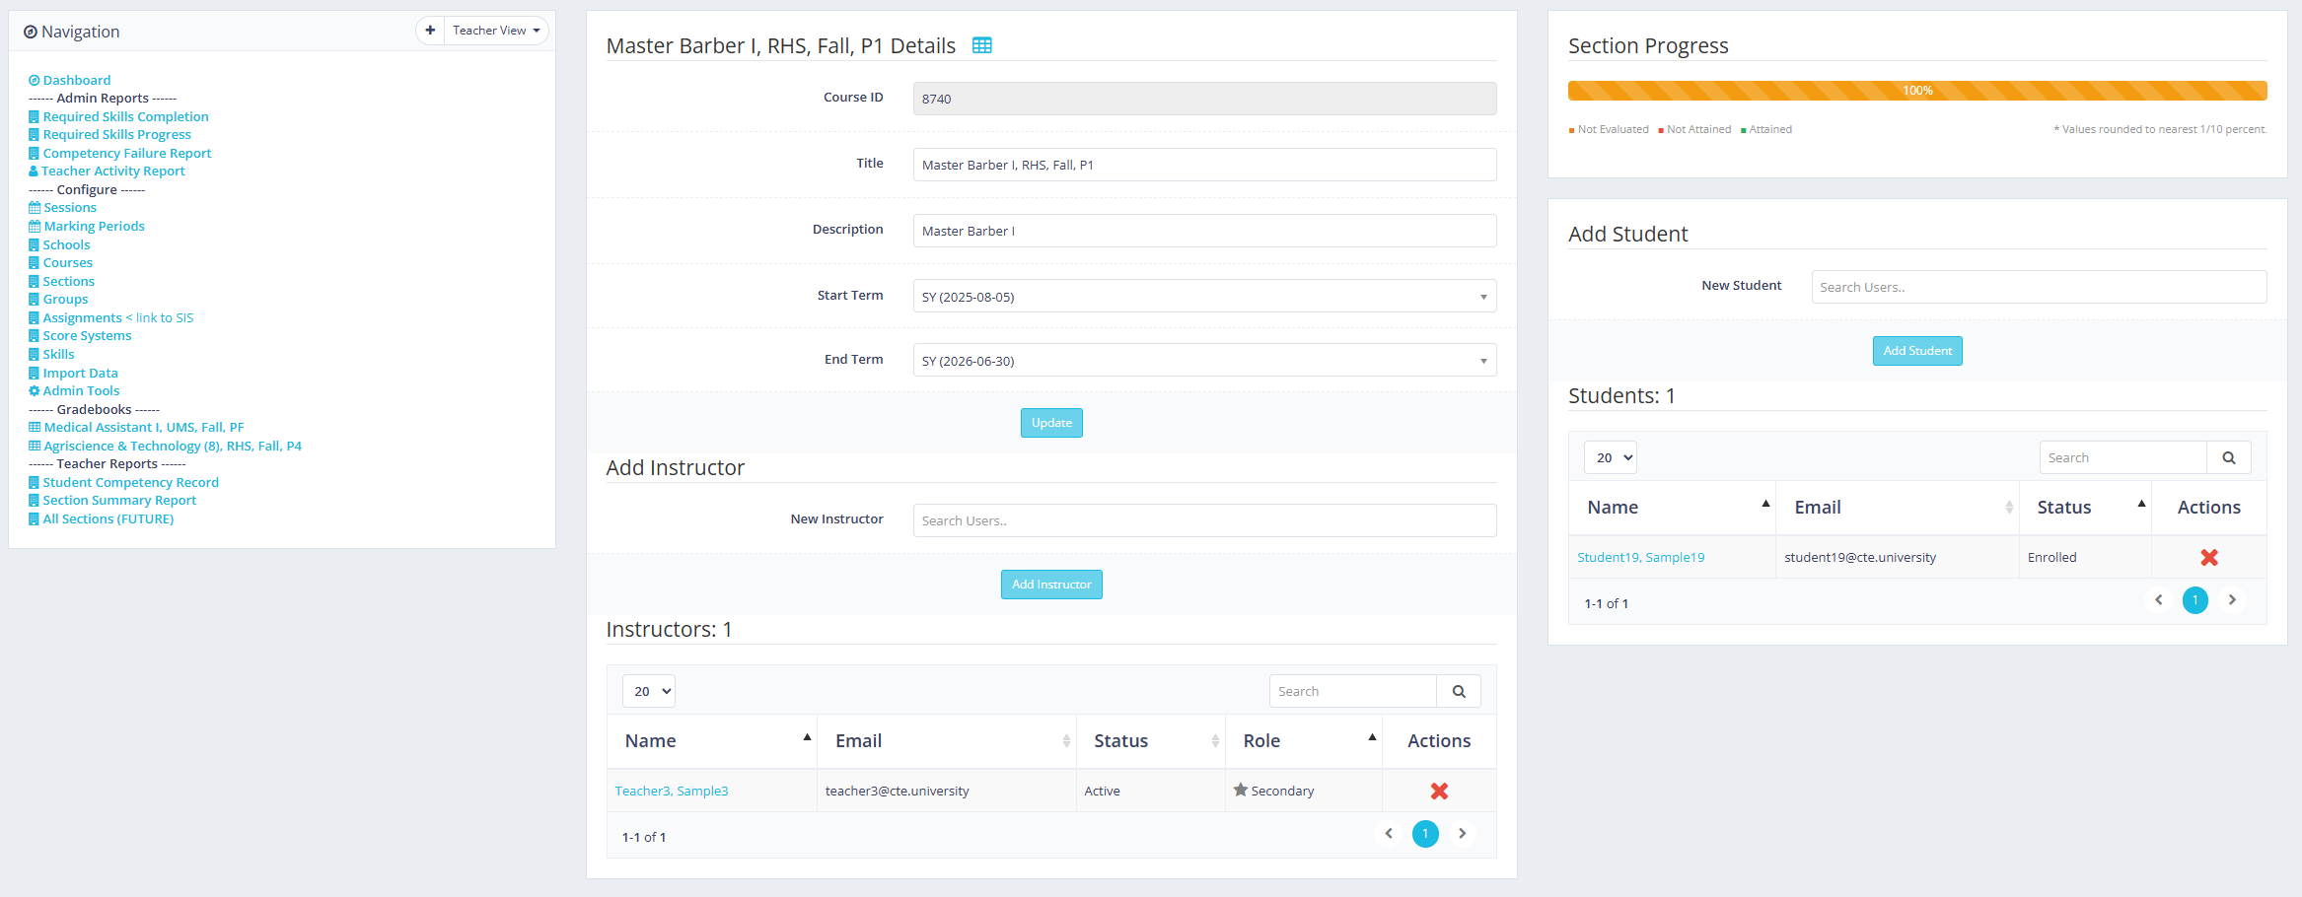The height and width of the screenshot is (897, 2302).
Task: Remove Student19 using the red X icon
Action: click(x=2208, y=557)
